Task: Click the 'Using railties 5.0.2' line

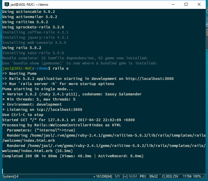Action: 25,22
